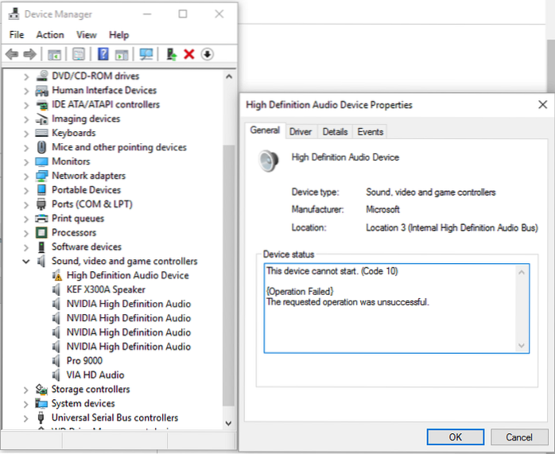Expand the Storage controllers node
The width and height of the screenshot is (555, 454).
[x=26, y=390]
